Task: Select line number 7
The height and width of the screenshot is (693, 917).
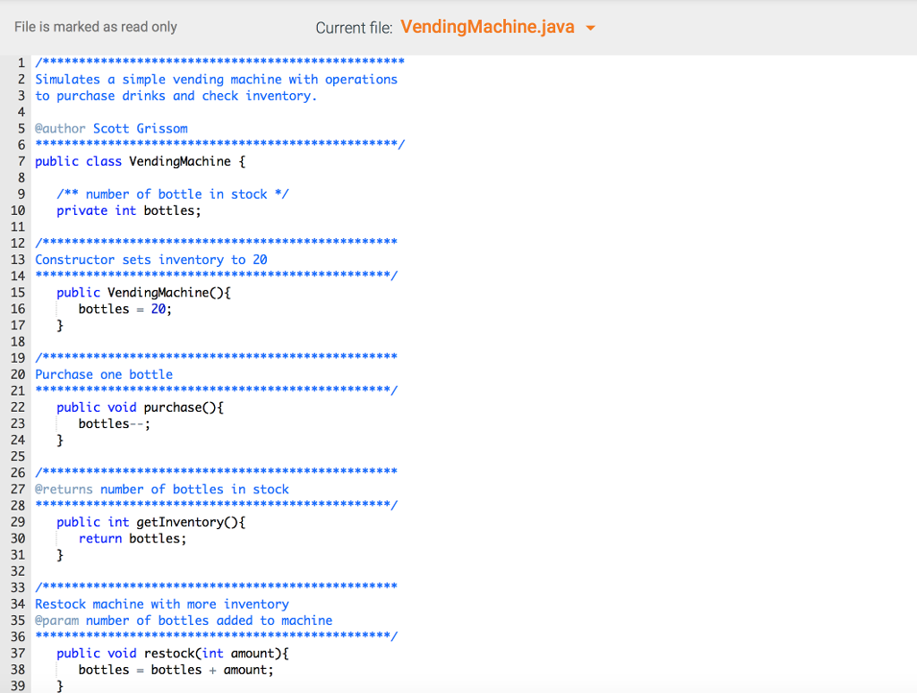Action: point(21,161)
